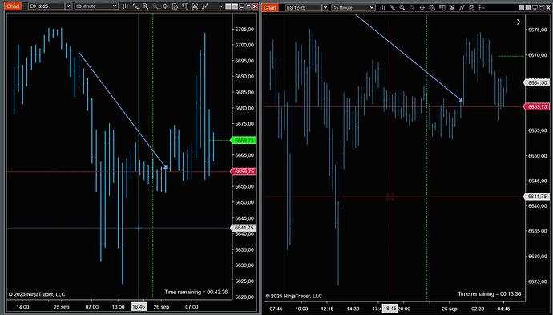Click red 6659,75 marker in 60 Minute chart
The width and height of the screenshot is (553, 315).
(244, 171)
